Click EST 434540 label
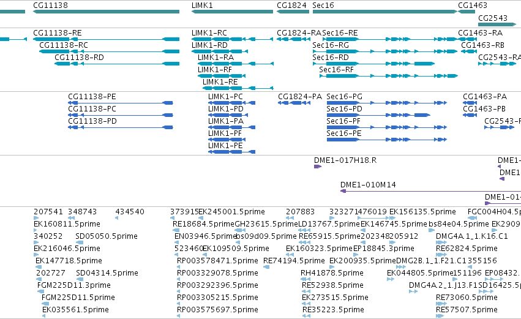The width and height of the screenshot is (521, 319). coord(130,212)
